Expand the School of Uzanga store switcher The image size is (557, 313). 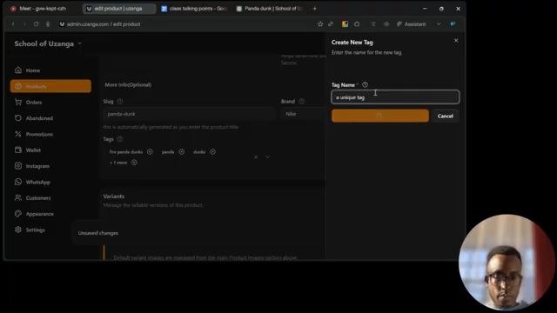[80, 43]
